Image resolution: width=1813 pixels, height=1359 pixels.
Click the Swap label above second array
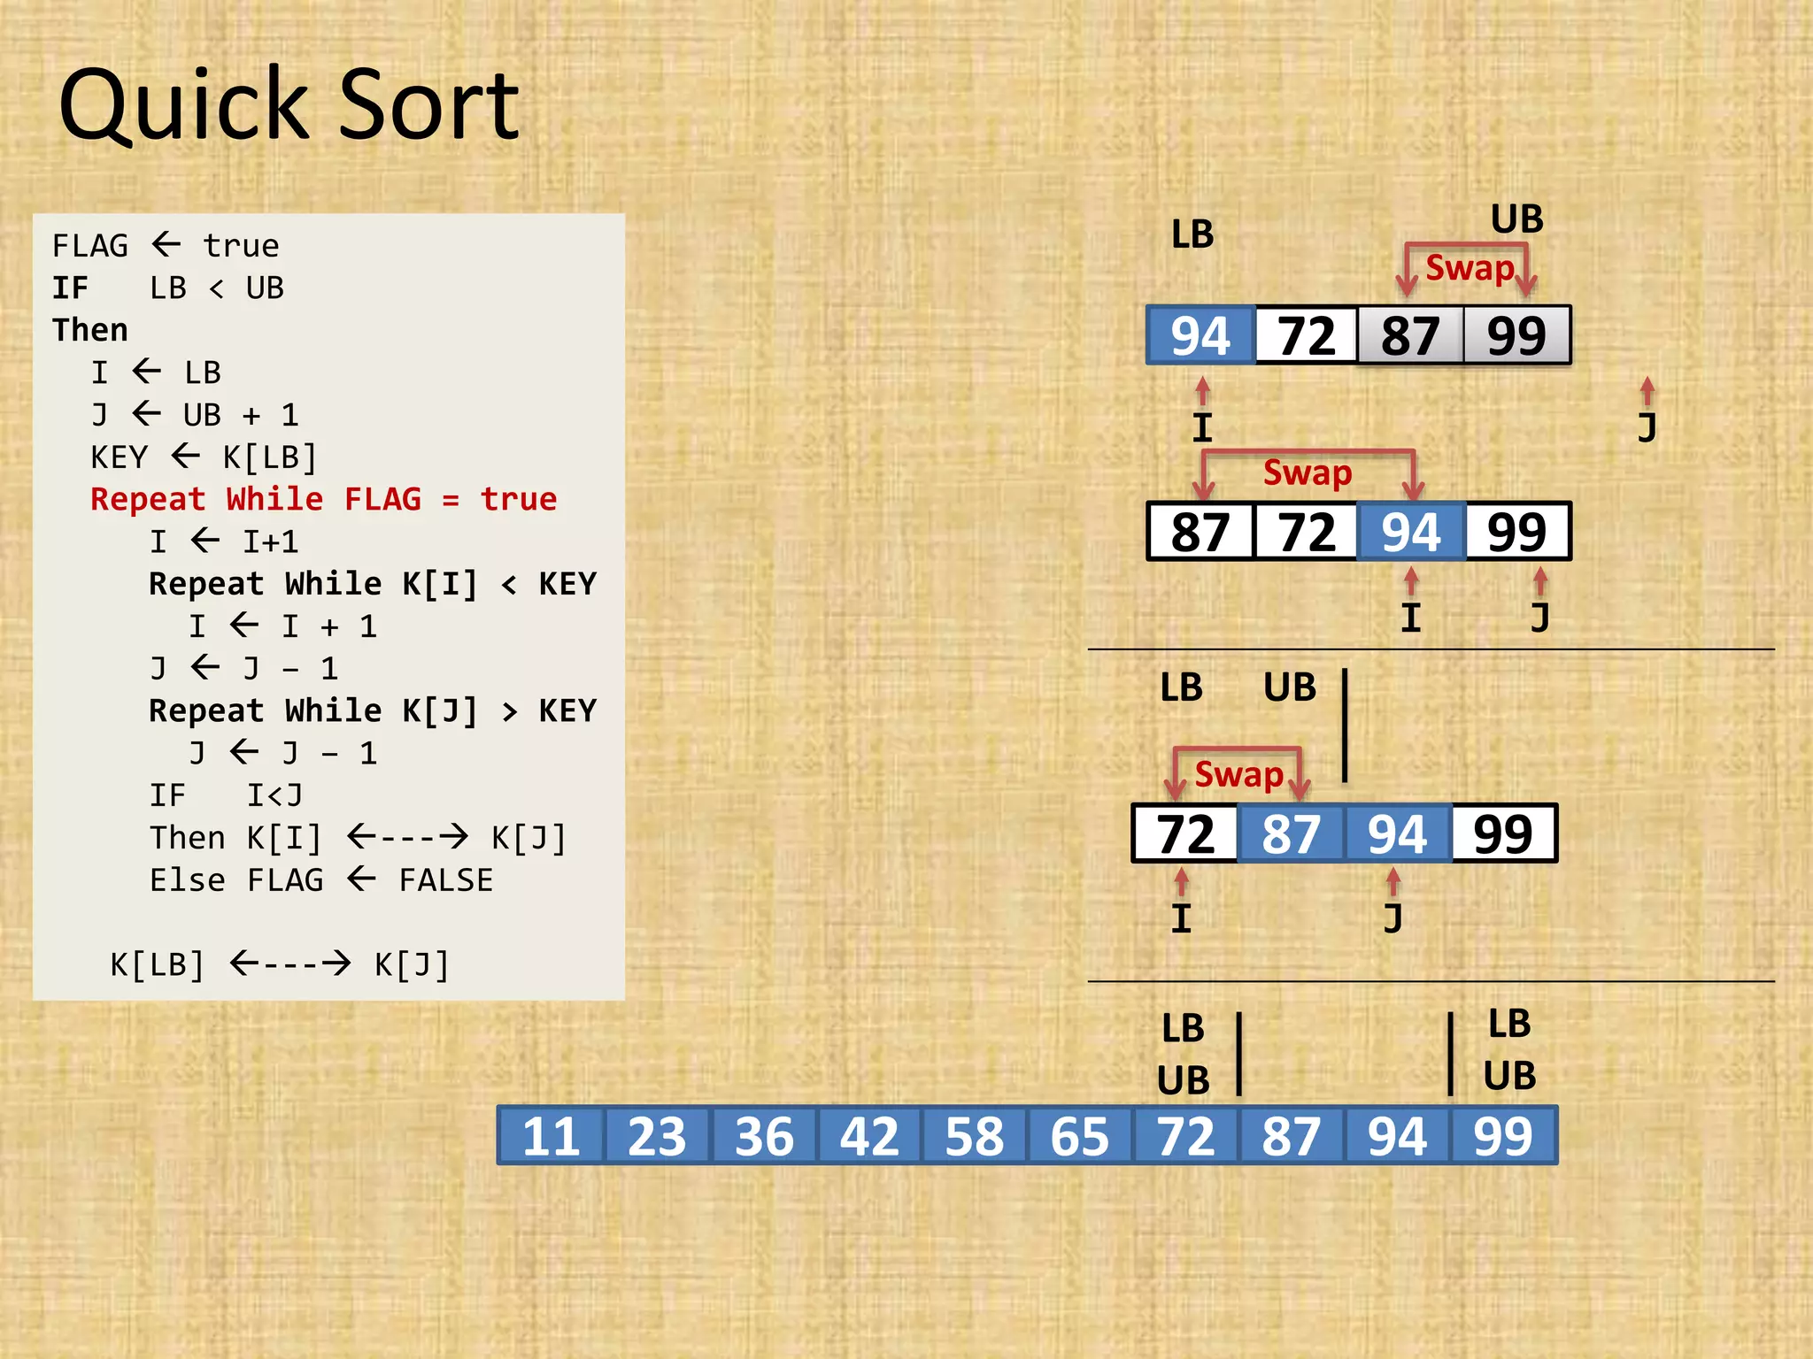(1307, 472)
